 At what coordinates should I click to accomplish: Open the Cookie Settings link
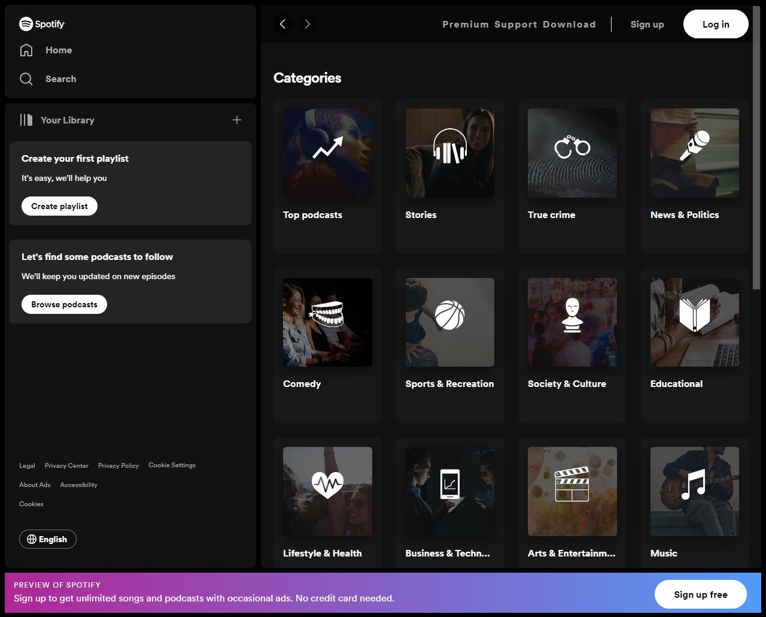pyautogui.click(x=172, y=465)
